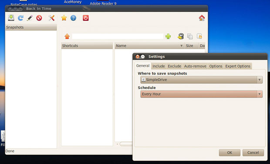Viewport: 270px width, 164px height.
Task: Open the blue help icon
Action: 73,18
